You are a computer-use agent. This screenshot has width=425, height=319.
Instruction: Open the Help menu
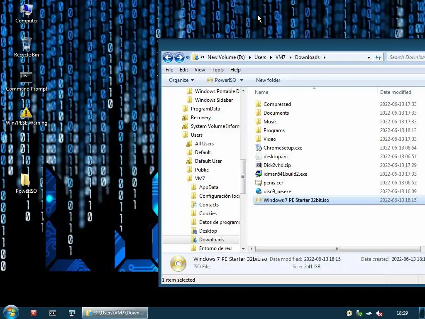(236, 70)
